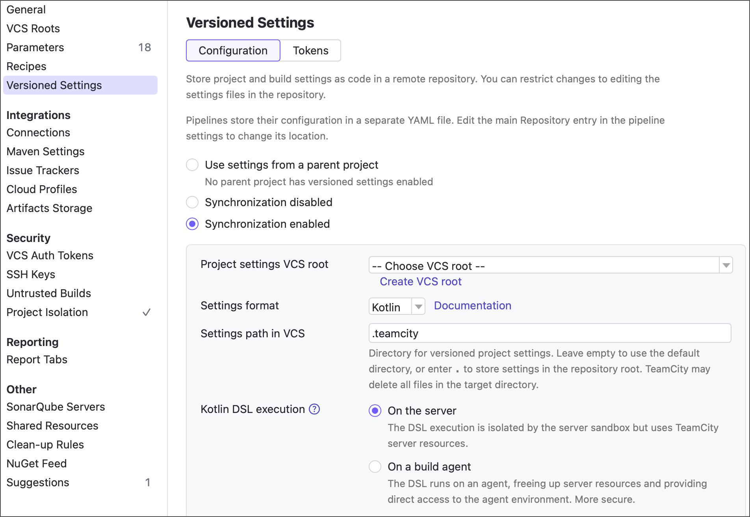
Task: Select 'Use settings from a parent project' radio
Action: click(x=192, y=165)
